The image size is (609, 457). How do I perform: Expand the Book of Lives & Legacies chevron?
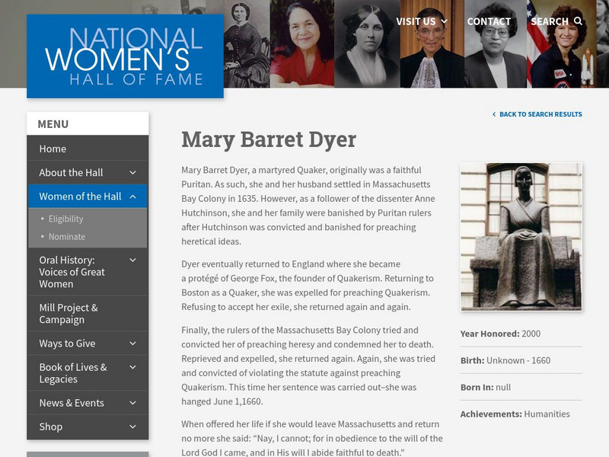(132, 367)
